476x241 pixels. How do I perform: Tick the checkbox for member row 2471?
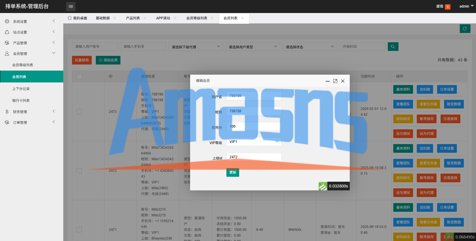[79, 230]
